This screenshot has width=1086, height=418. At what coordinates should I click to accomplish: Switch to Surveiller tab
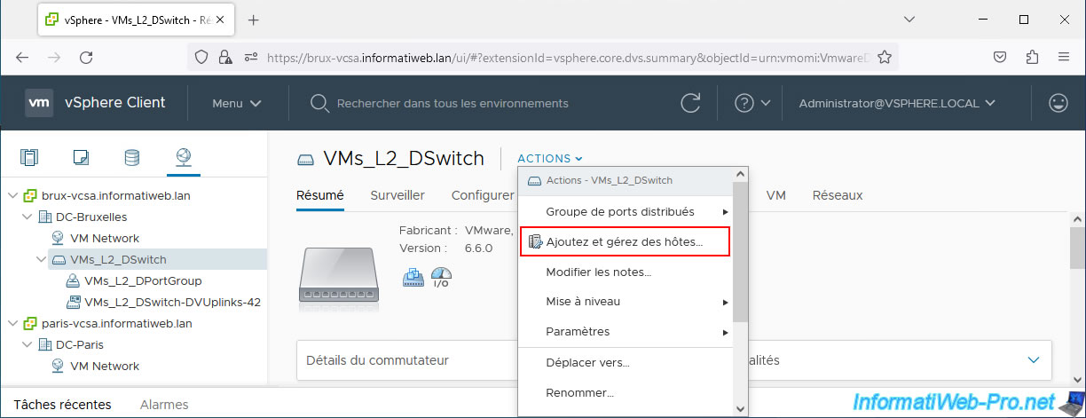point(397,195)
